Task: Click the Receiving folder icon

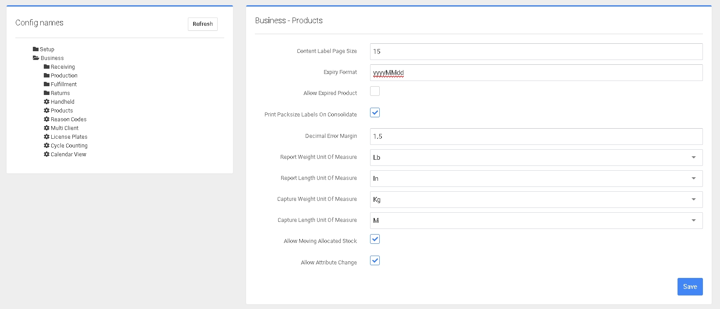Action: click(46, 67)
